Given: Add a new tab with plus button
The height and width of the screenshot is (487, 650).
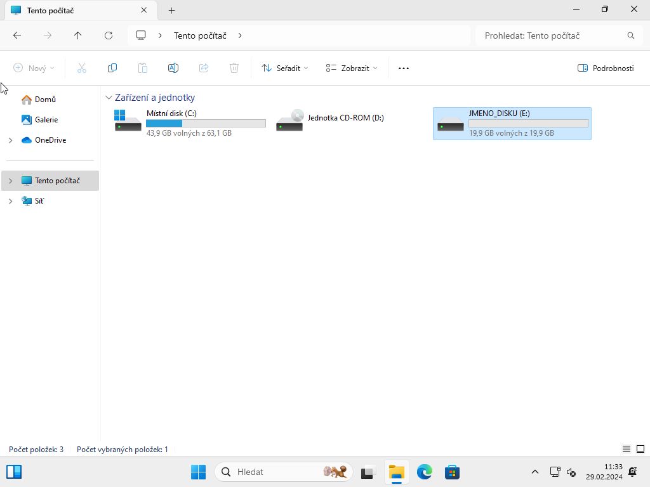Looking at the screenshot, I should 171,10.
